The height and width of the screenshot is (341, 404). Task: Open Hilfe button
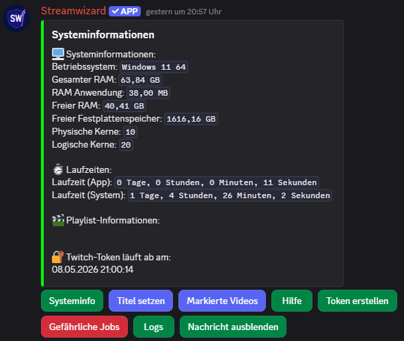[292, 301]
